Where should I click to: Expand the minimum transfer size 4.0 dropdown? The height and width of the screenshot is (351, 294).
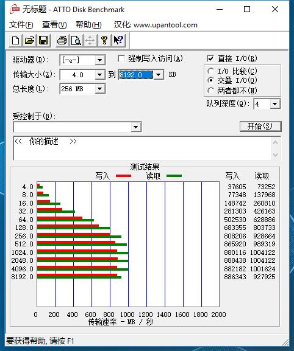click(x=99, y=75)
